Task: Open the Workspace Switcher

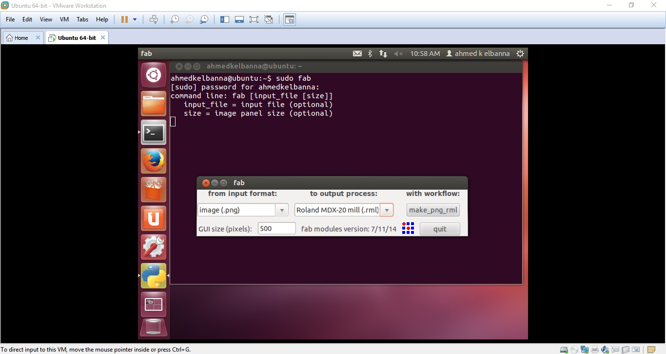Action: click(154, 304)
